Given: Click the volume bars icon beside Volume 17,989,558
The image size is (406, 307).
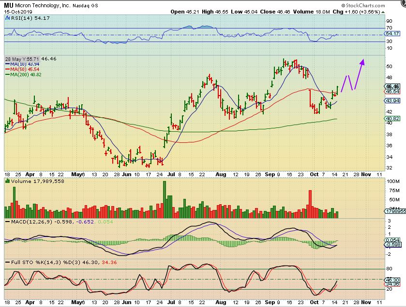Looking at the screenshot, I should [8, 181].
